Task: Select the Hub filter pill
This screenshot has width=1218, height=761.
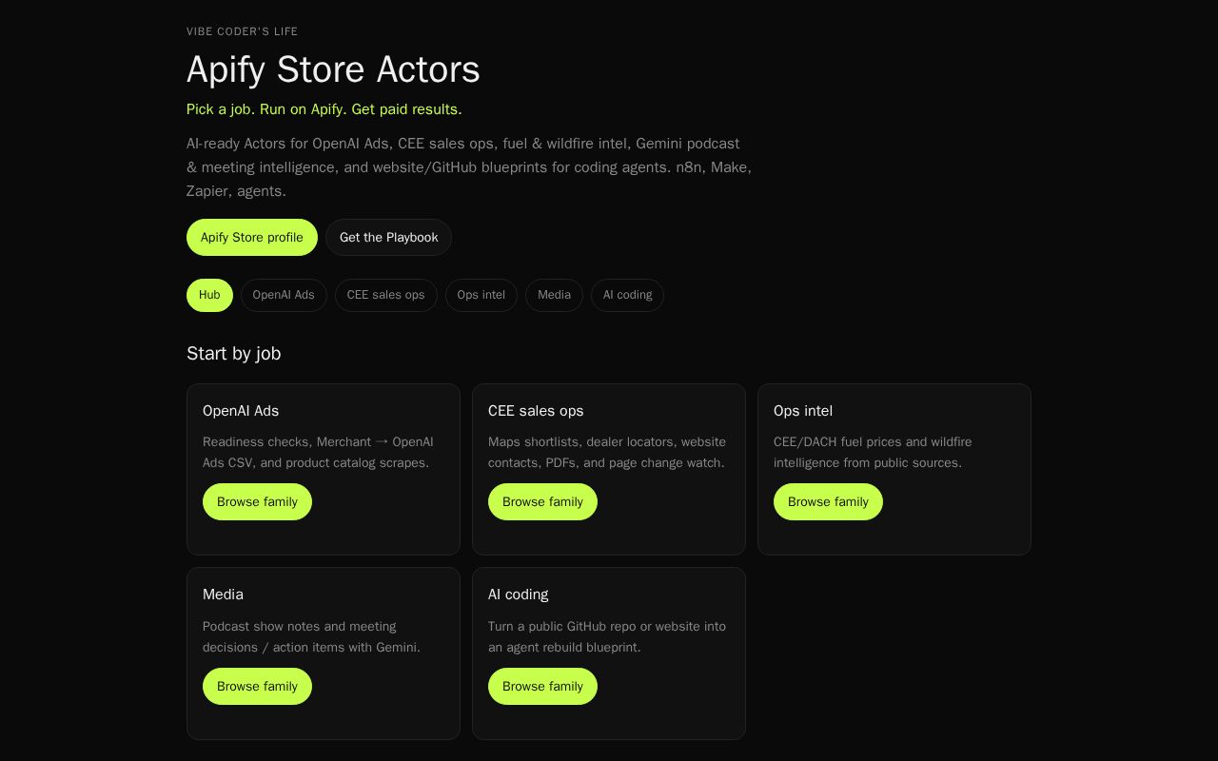Action: (x=209, y=295)
